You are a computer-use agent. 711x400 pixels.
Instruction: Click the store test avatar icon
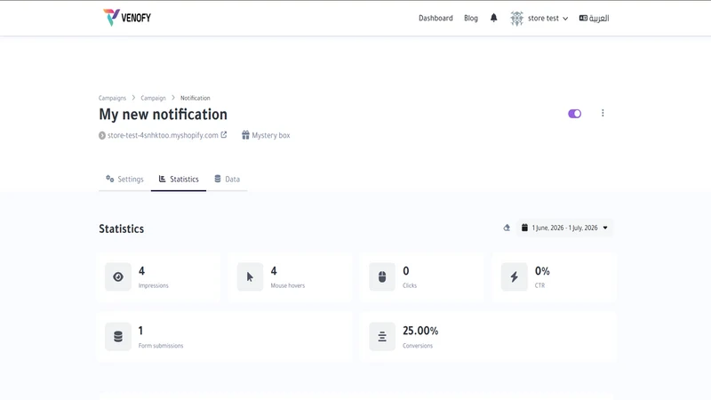516,18
